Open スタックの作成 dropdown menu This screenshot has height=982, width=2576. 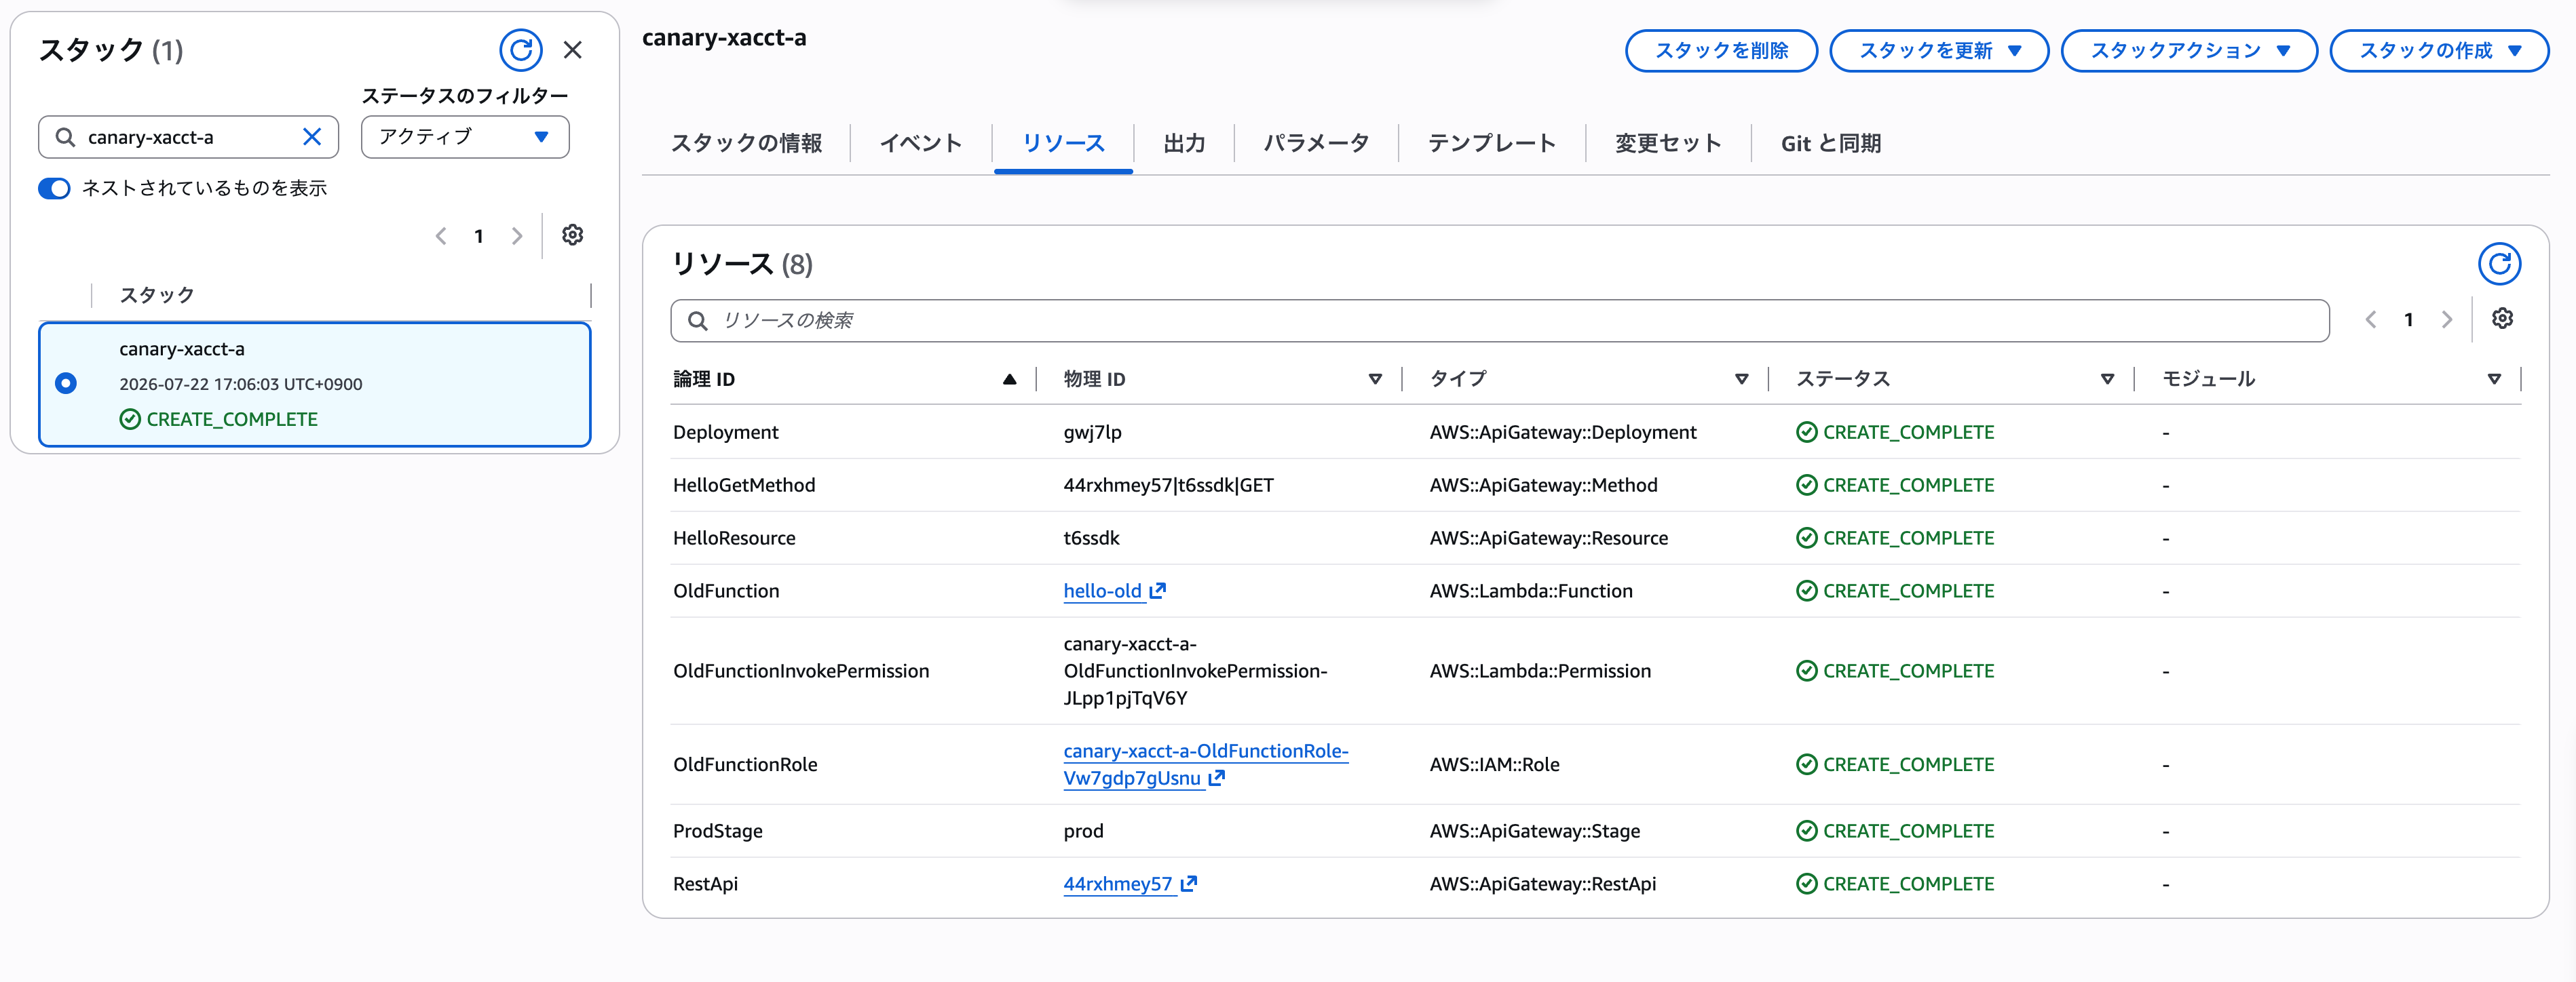[2439, 50]
